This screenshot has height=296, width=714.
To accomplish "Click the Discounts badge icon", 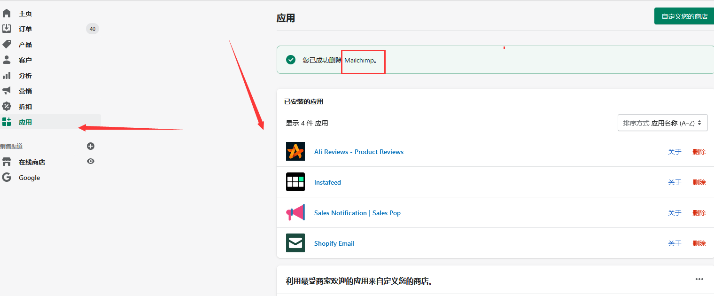I will pos(7,106).
